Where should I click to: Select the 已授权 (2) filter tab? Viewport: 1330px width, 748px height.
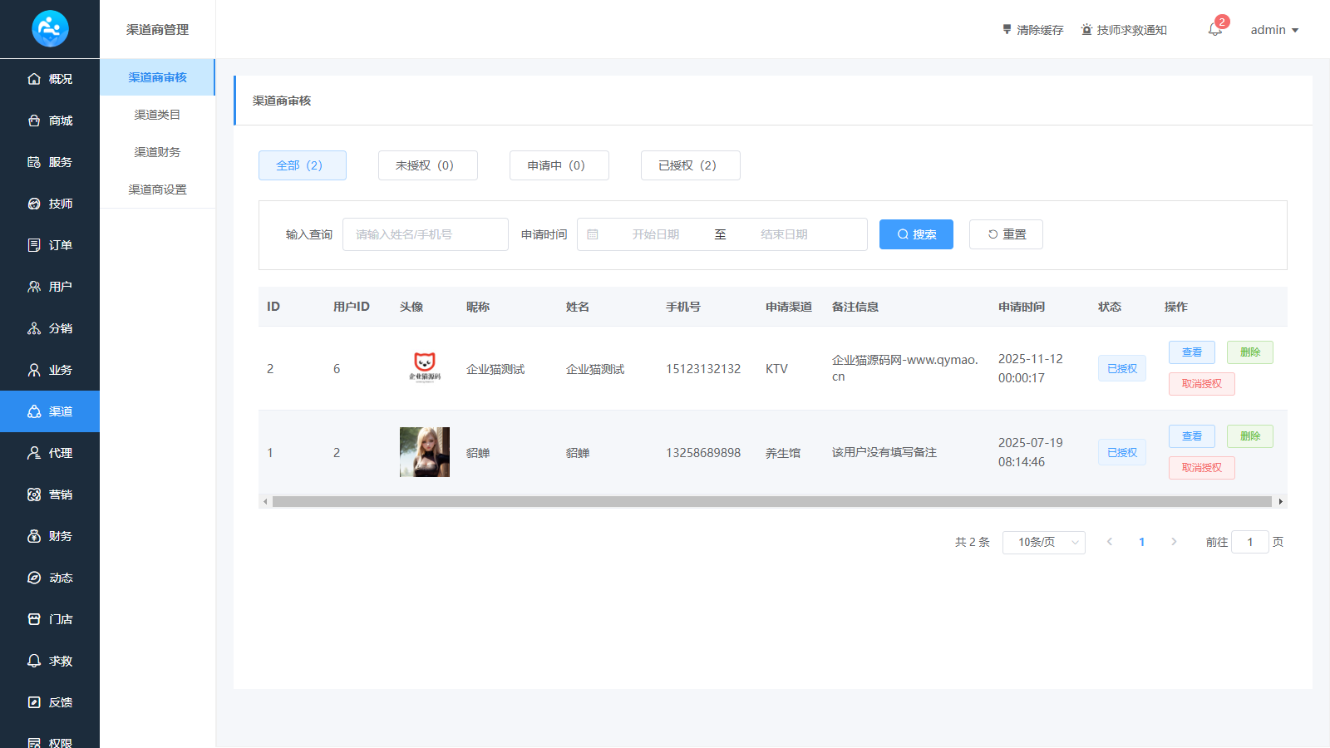pos(690,165)
